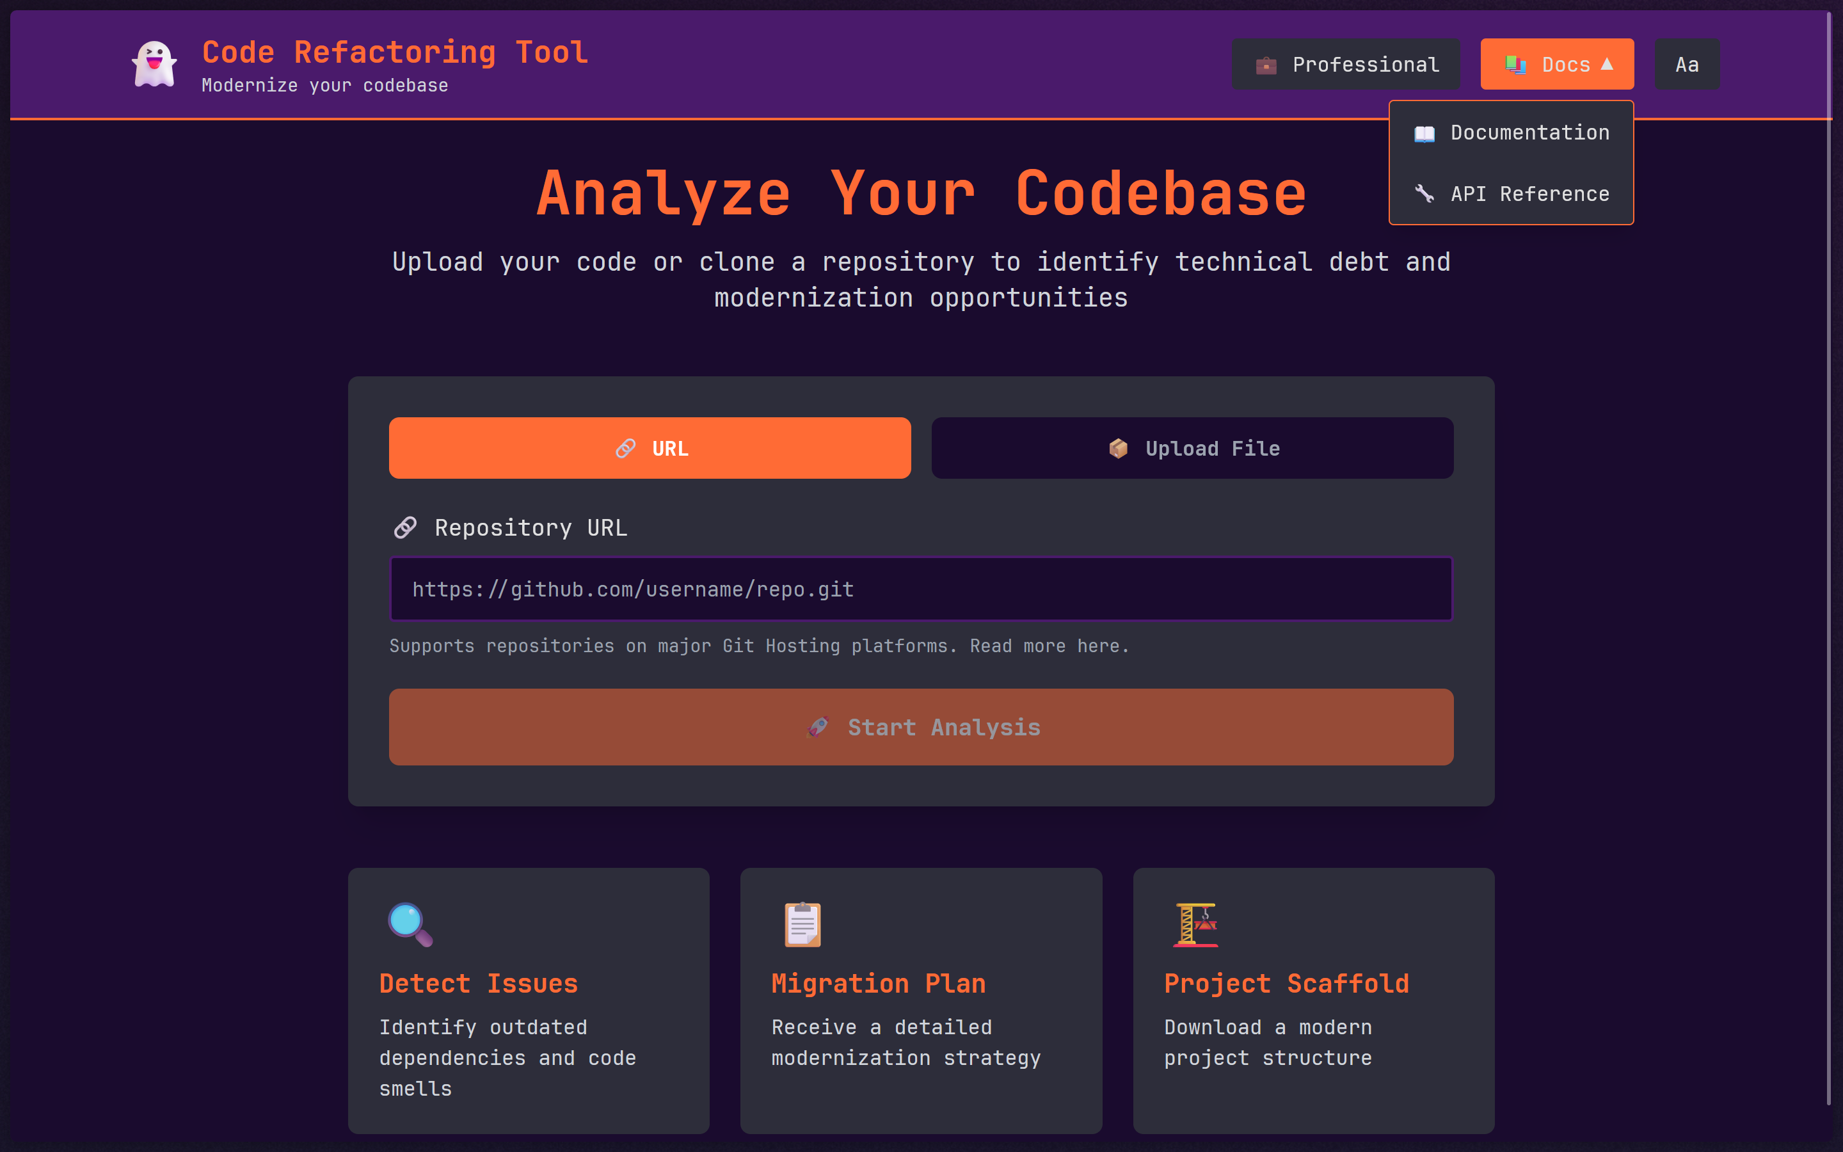1843x1152 pixels.
Task: Click the clipboard Migration Plan icon
Action: (802, 924)
